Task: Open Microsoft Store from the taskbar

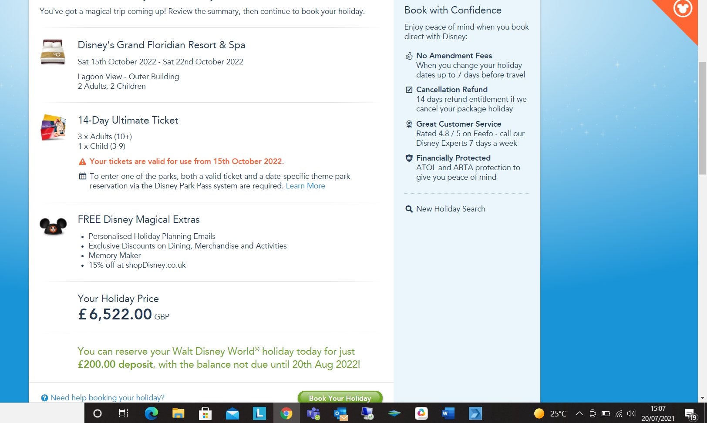Action: 205,413
